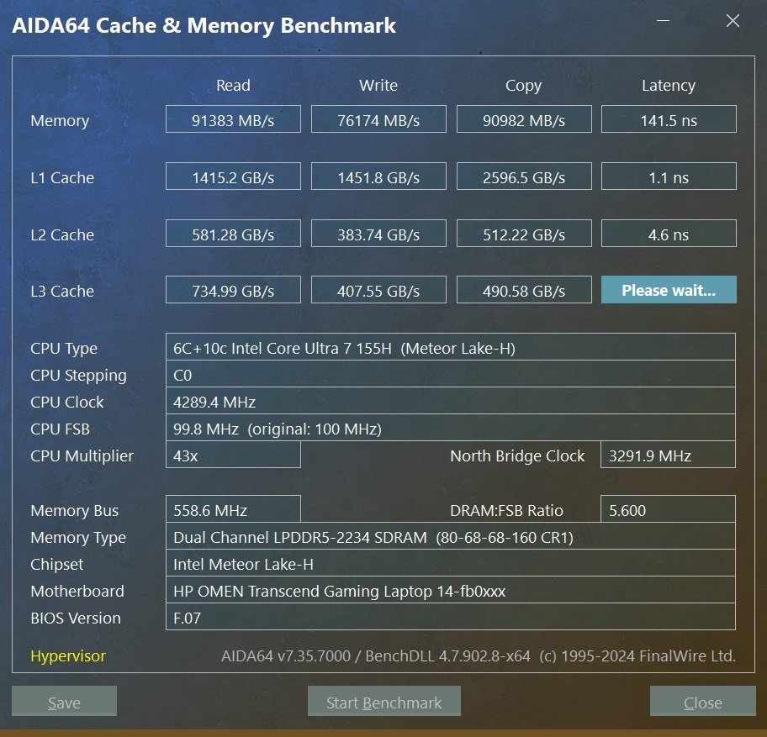The image size is (767, 737).
Task: Click the window title AIDA64 Cache & Memory Benchmark
Action: click(204, 26)
